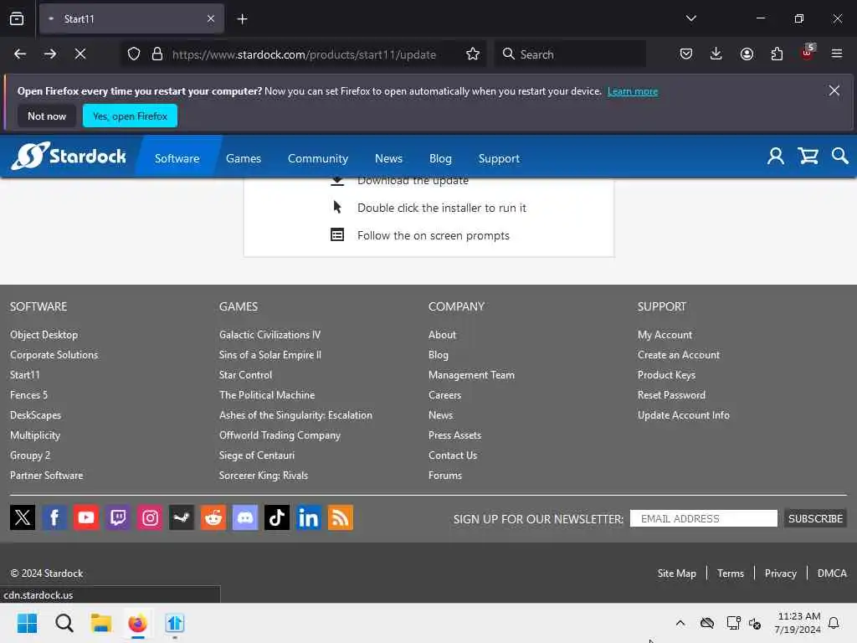Focus the Firefox Search box
Viewport: 857px width, 643px height.
pyautogui.click(x=570, y=54)
